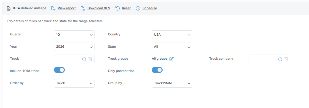Click the Download XLS link
309x108 pixels.
pyautogui.click(x=99, y=8)
